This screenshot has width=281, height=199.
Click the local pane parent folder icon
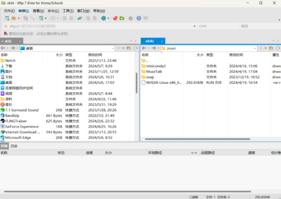128,48
